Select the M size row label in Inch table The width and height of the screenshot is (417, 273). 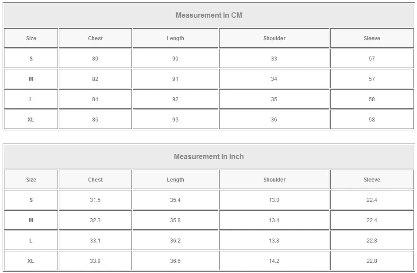pos(31,220)
